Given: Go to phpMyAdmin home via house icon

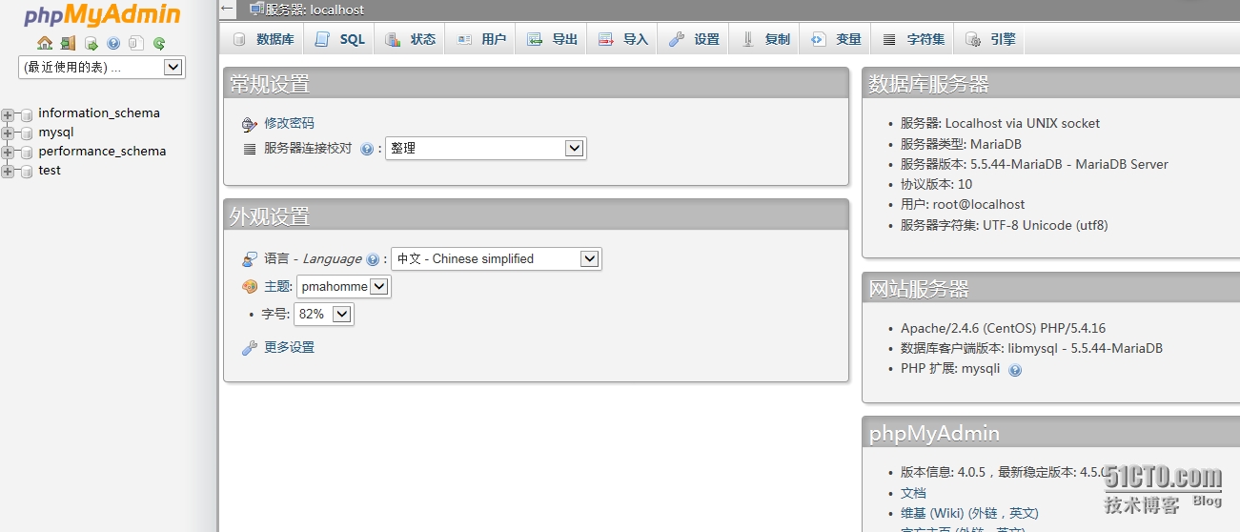Looking at the screenshot, I should point(45,43).
